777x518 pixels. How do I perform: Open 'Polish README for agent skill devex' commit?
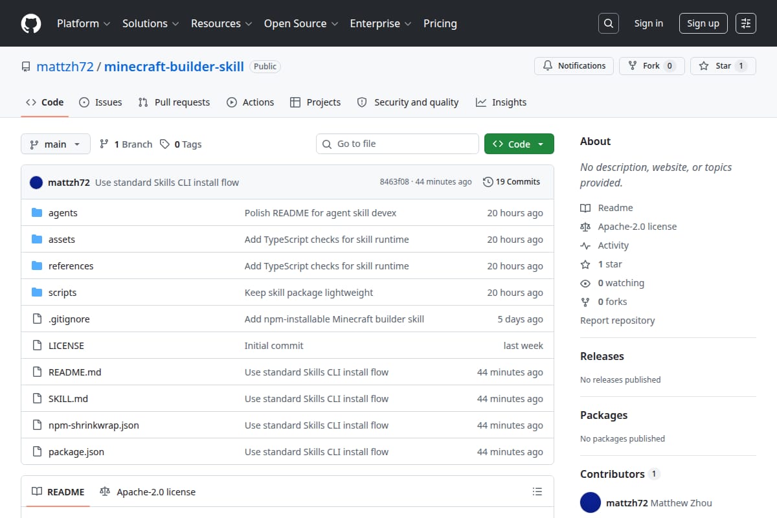tap(321, 213)
